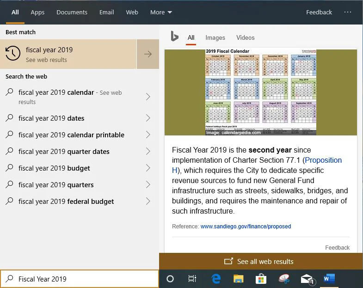Click See all web results button
The height and width of the screenshot is (288, 363).
[x=261, y=261]
